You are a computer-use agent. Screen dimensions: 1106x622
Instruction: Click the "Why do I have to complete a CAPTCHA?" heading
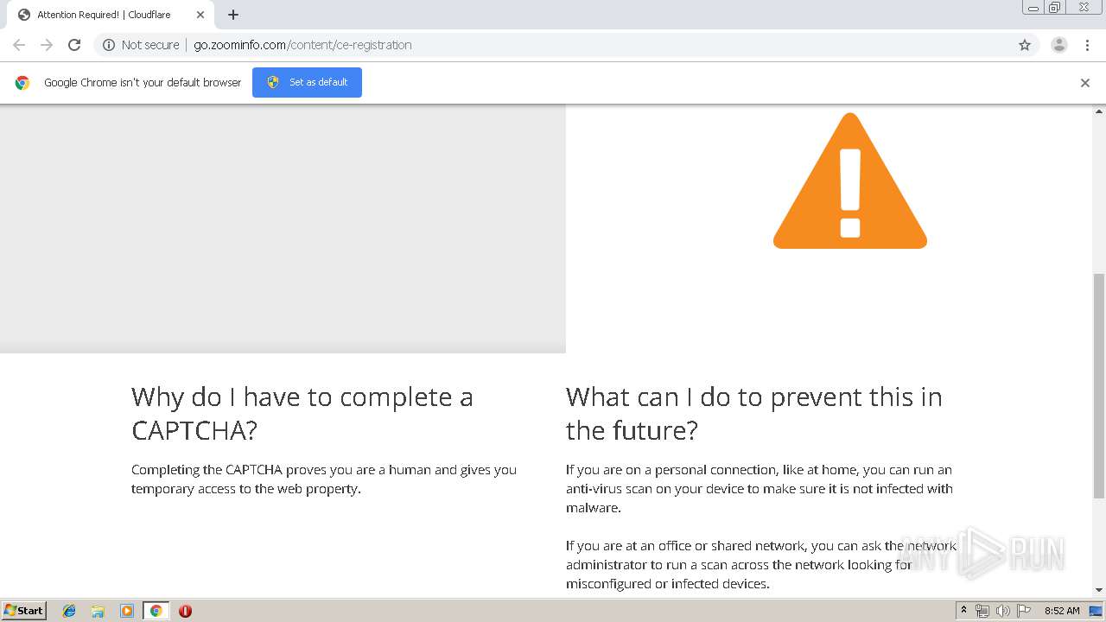302,414
